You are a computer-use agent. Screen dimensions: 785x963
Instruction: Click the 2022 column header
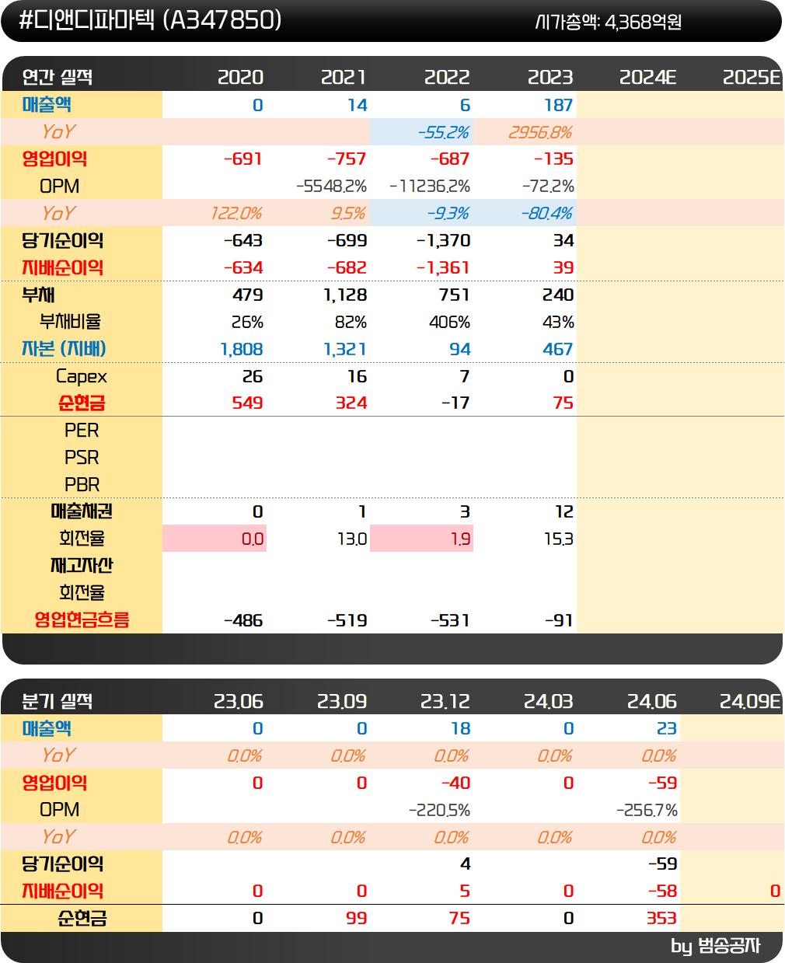[447, 77]
